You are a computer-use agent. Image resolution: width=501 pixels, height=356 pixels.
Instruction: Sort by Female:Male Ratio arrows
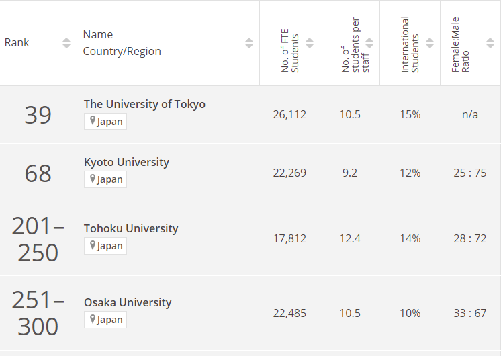point(490,43)
